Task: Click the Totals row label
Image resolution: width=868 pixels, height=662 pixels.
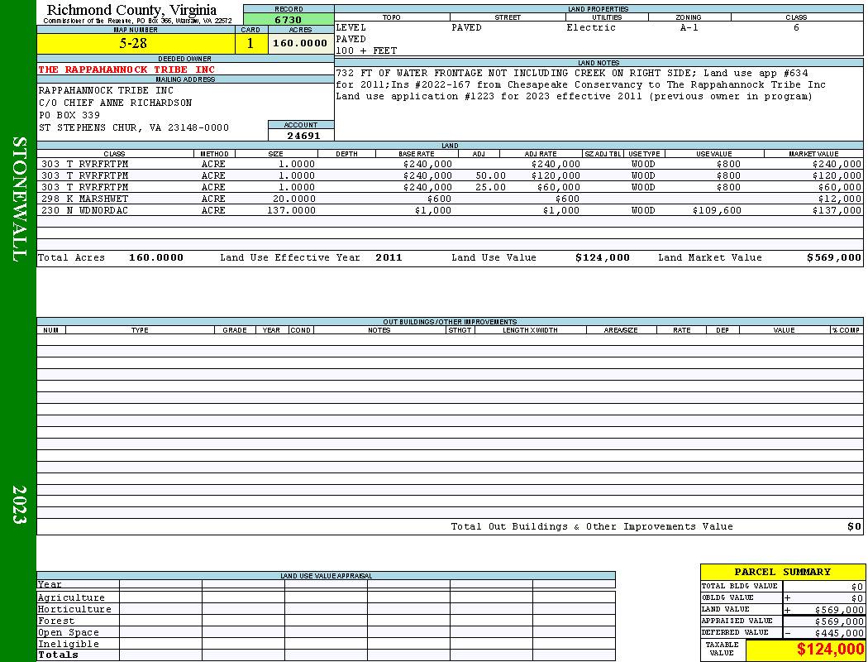Action: tap(58, 655)
